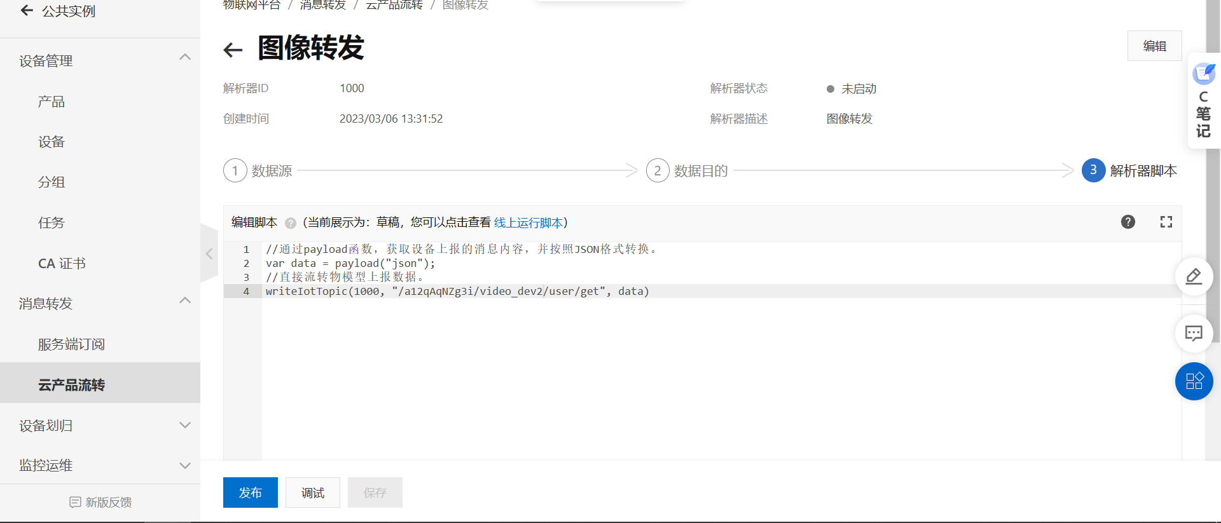Click the 编辑 button at top right
Image resolution: width=1221 pixels, height=523 pixels.
(1154, 46)
